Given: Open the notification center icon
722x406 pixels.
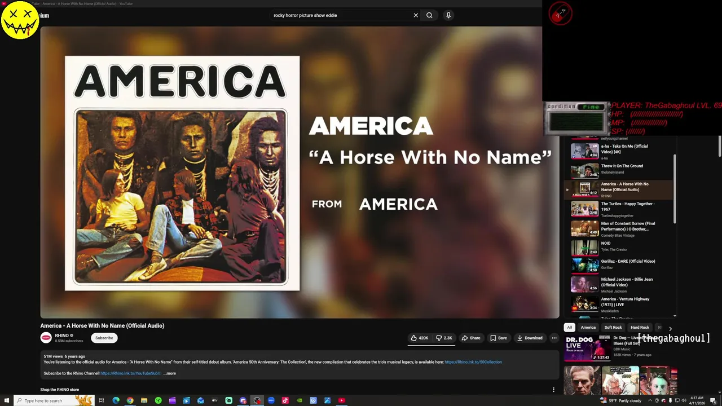Looking at the screenshot, I should 714,400.
